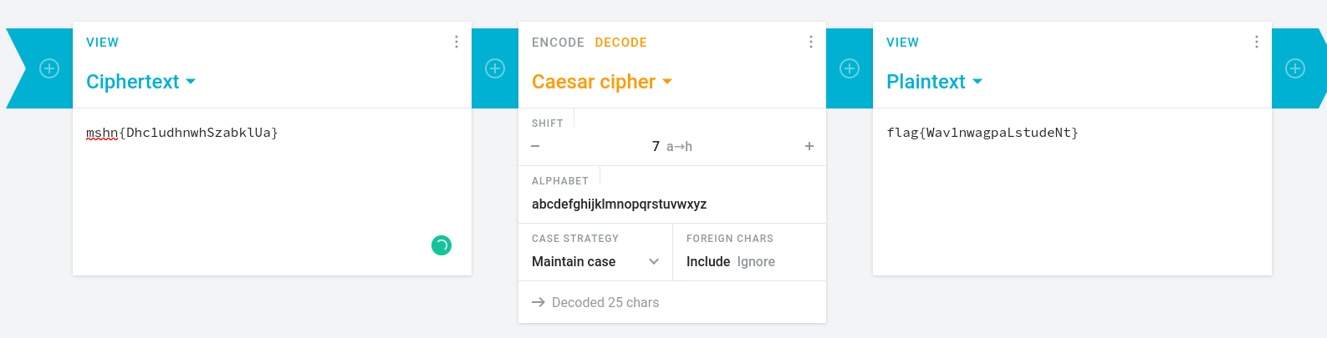Click the green Grammarly icon in Ciphertext box
This screenshot has height=338, width=1327.
click(441, 245)
